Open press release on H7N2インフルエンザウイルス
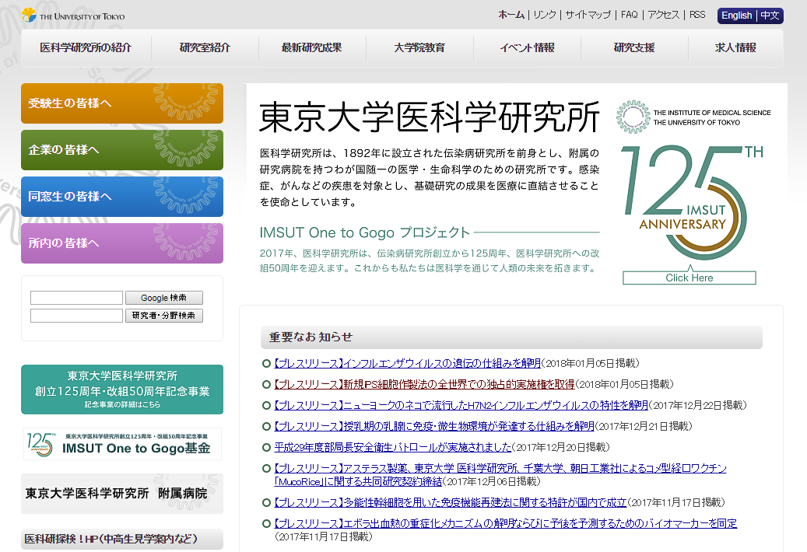 click(x=461, y=406)
